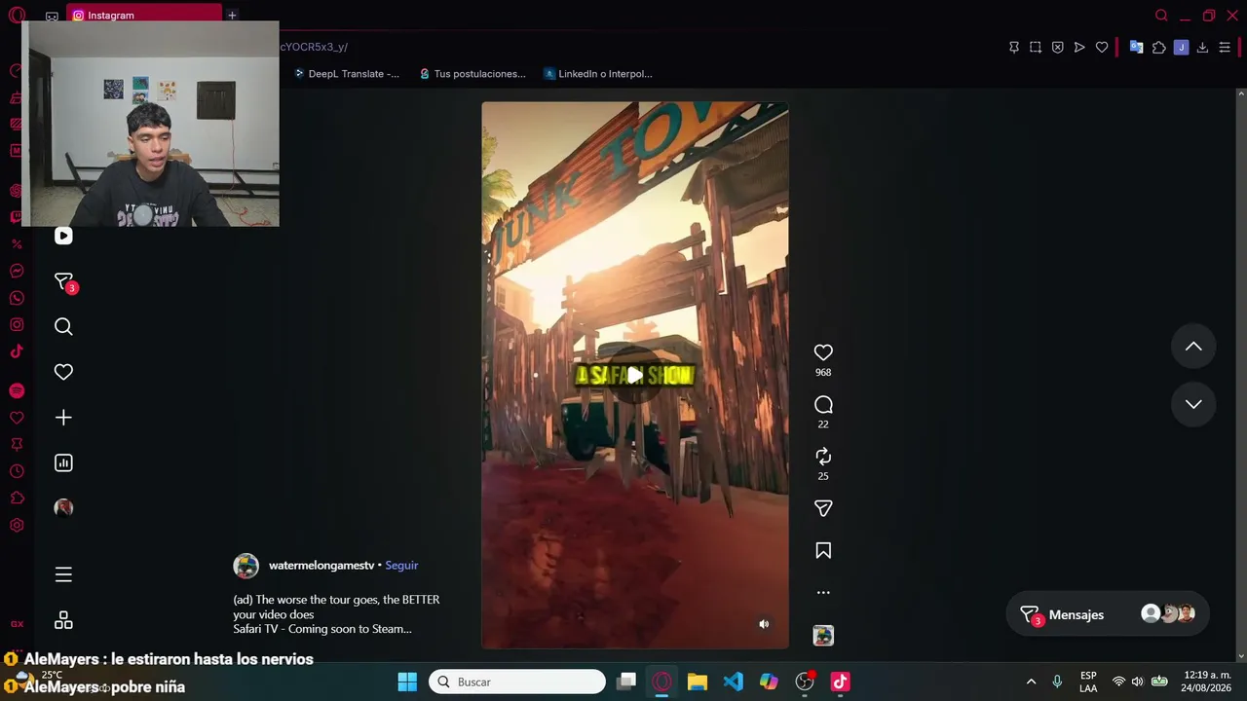
Task: Take a snapshot with the address bar icon
Action: point(1036,47)
